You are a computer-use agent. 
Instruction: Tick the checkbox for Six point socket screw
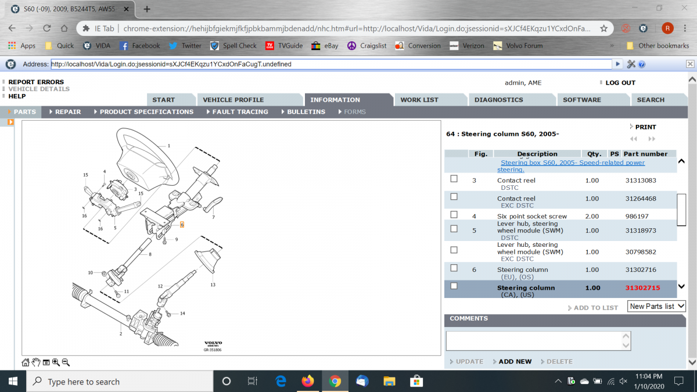(454, 214)
